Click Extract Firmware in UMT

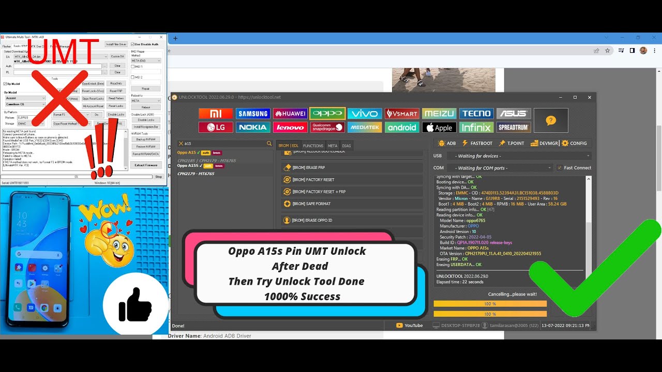click(146, 165)
